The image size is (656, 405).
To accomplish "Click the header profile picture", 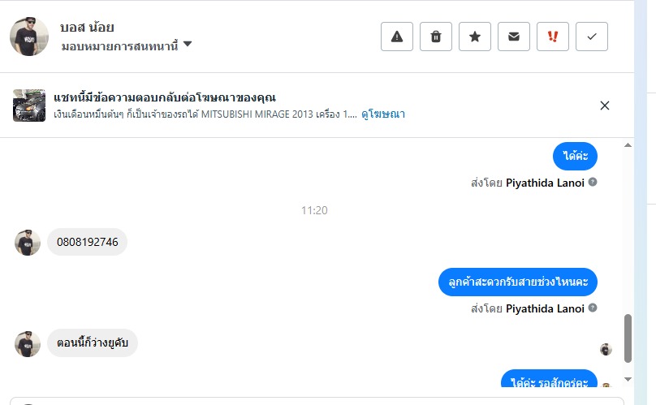I will click(x=29, y=37).
